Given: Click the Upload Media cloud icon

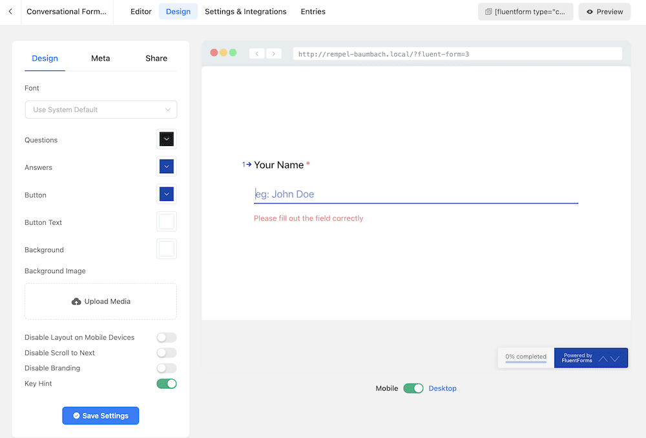Looking at the screenshot, I should (76, 302).
